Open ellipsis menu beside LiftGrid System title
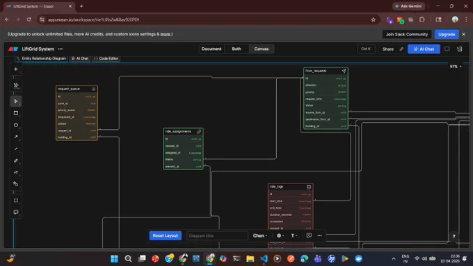 61,49
